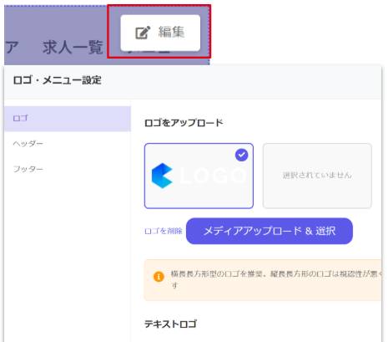388x342 pixels.
Task: Click the 編集 edit button
Action: (160, 33)
